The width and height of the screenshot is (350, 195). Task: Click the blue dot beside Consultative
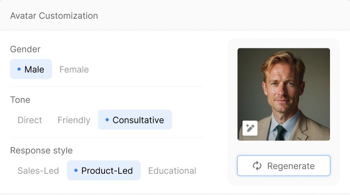pos(107,120)
